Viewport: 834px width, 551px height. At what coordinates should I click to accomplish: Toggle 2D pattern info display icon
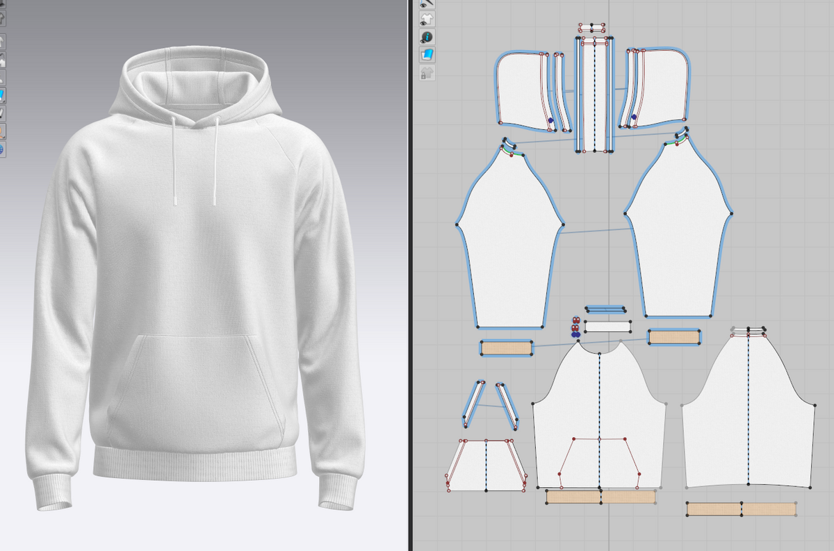[427, 37]
